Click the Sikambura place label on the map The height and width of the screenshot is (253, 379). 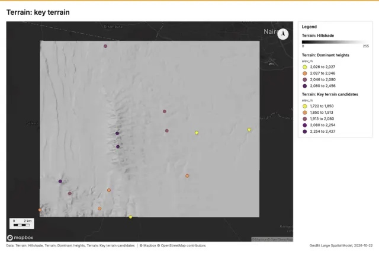click(x=113, y=27)
